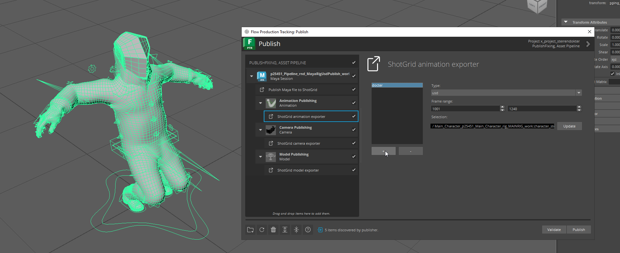The height and width of the screenshot is (253, 620).
Task: Click the Update selection button
Action: coord(569,126)
